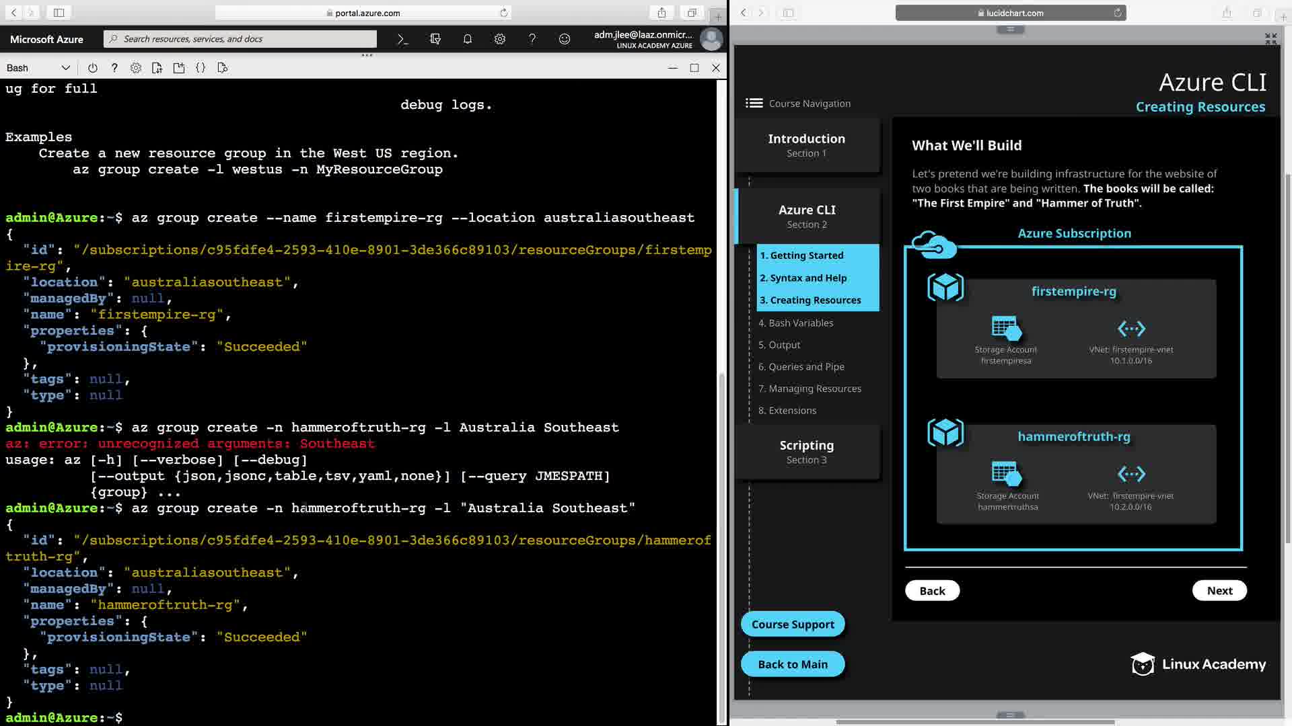Click the Course Support button
Screen dimensions: 1292x726
(x=792, y=624)
